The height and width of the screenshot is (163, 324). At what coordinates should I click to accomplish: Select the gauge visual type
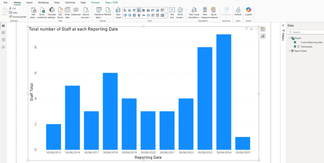coord(144,15)
